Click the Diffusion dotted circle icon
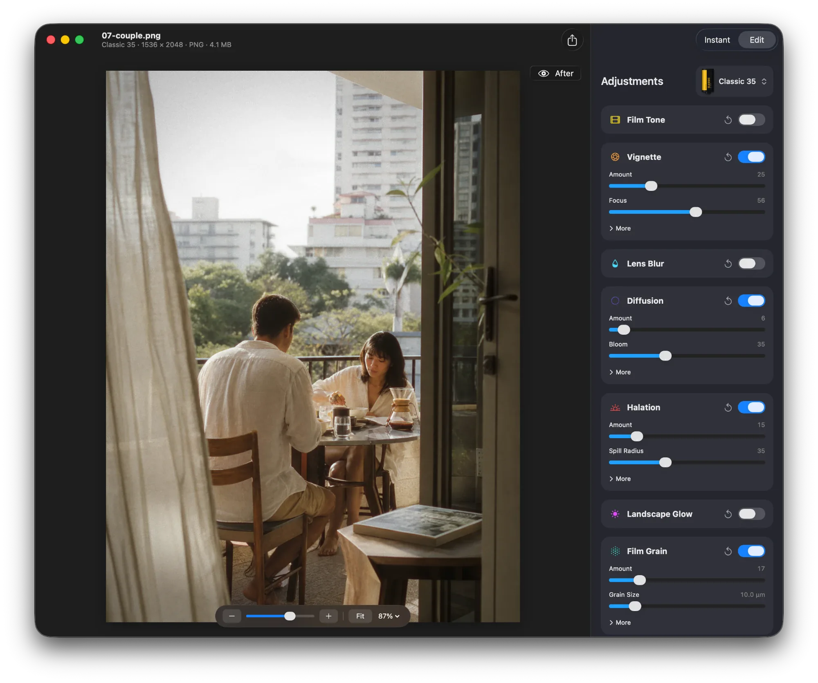 [615, 301]
